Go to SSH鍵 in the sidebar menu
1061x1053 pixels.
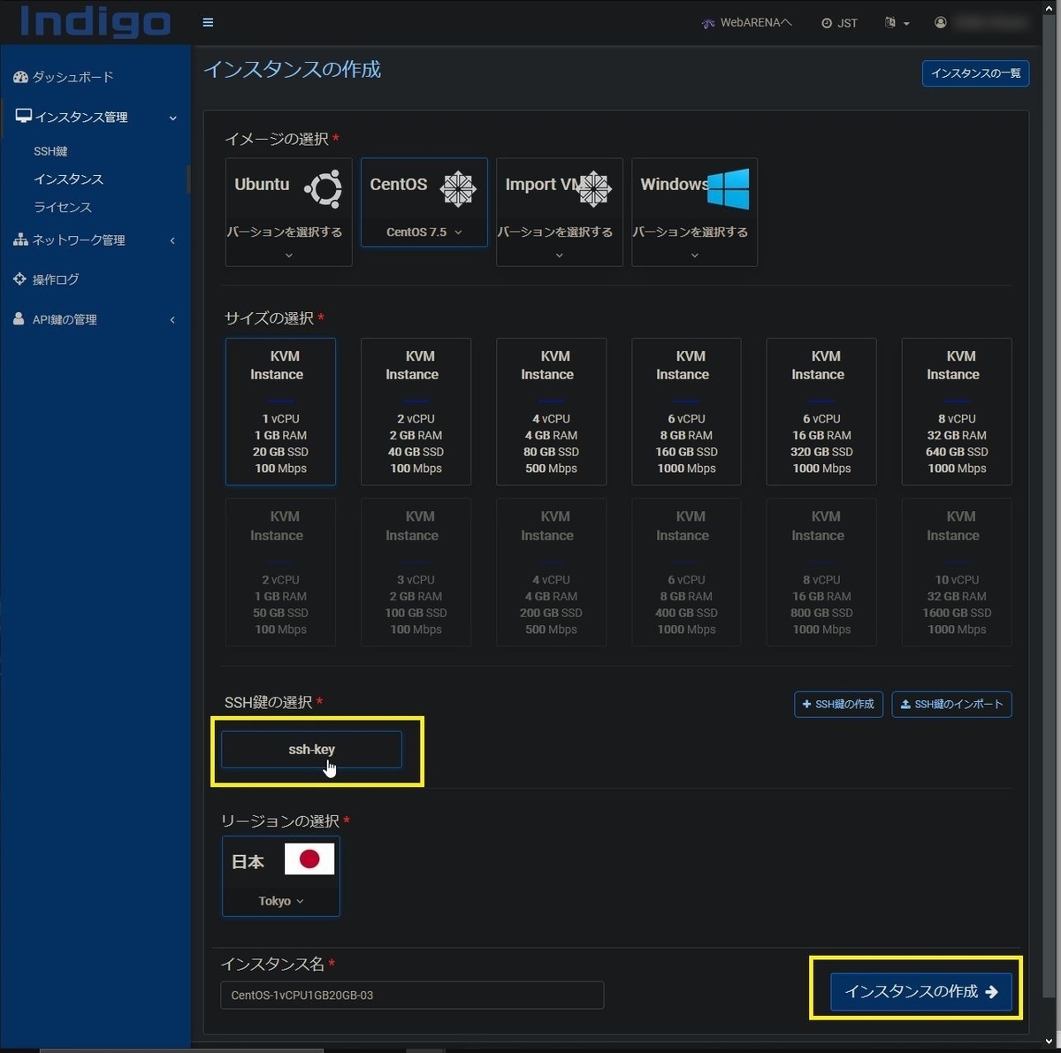[x=50, y=150]
